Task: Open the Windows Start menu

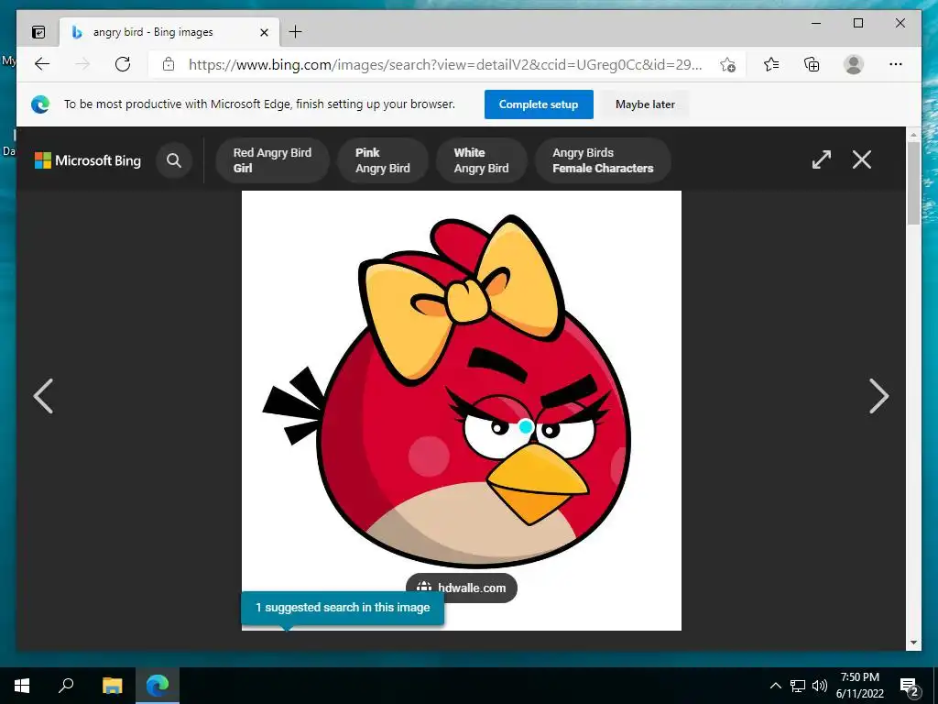Action: pyautogui.click(x=22, y=686)
